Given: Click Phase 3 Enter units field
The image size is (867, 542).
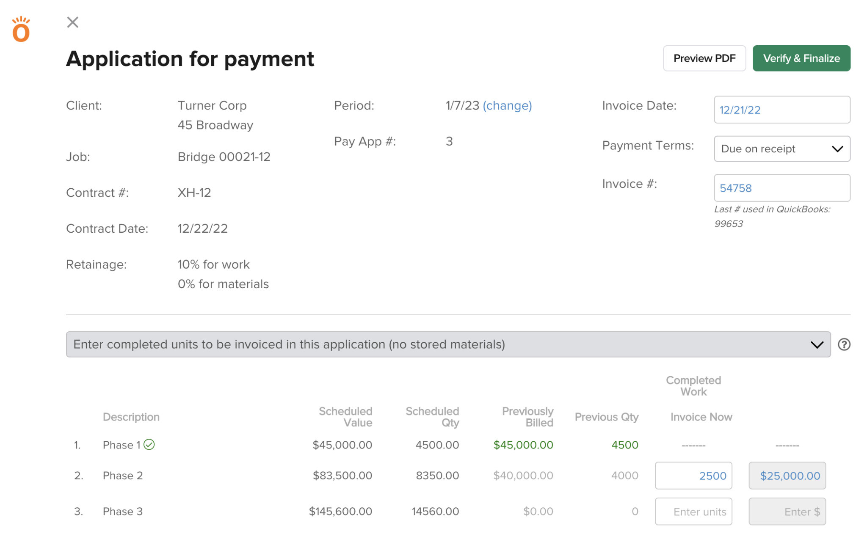Looking at the screenshot, I should tap(693, 512).
